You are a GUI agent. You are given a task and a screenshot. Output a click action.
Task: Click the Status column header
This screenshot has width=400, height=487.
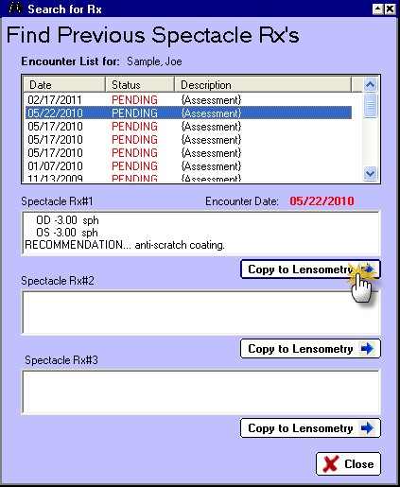tap(140, 84)
